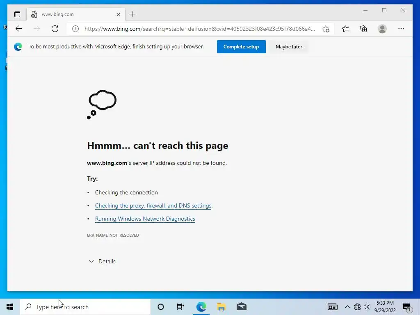Screen dimensions: 420x315
Task: Click the address bar URL field
Action: click(200, 29)
